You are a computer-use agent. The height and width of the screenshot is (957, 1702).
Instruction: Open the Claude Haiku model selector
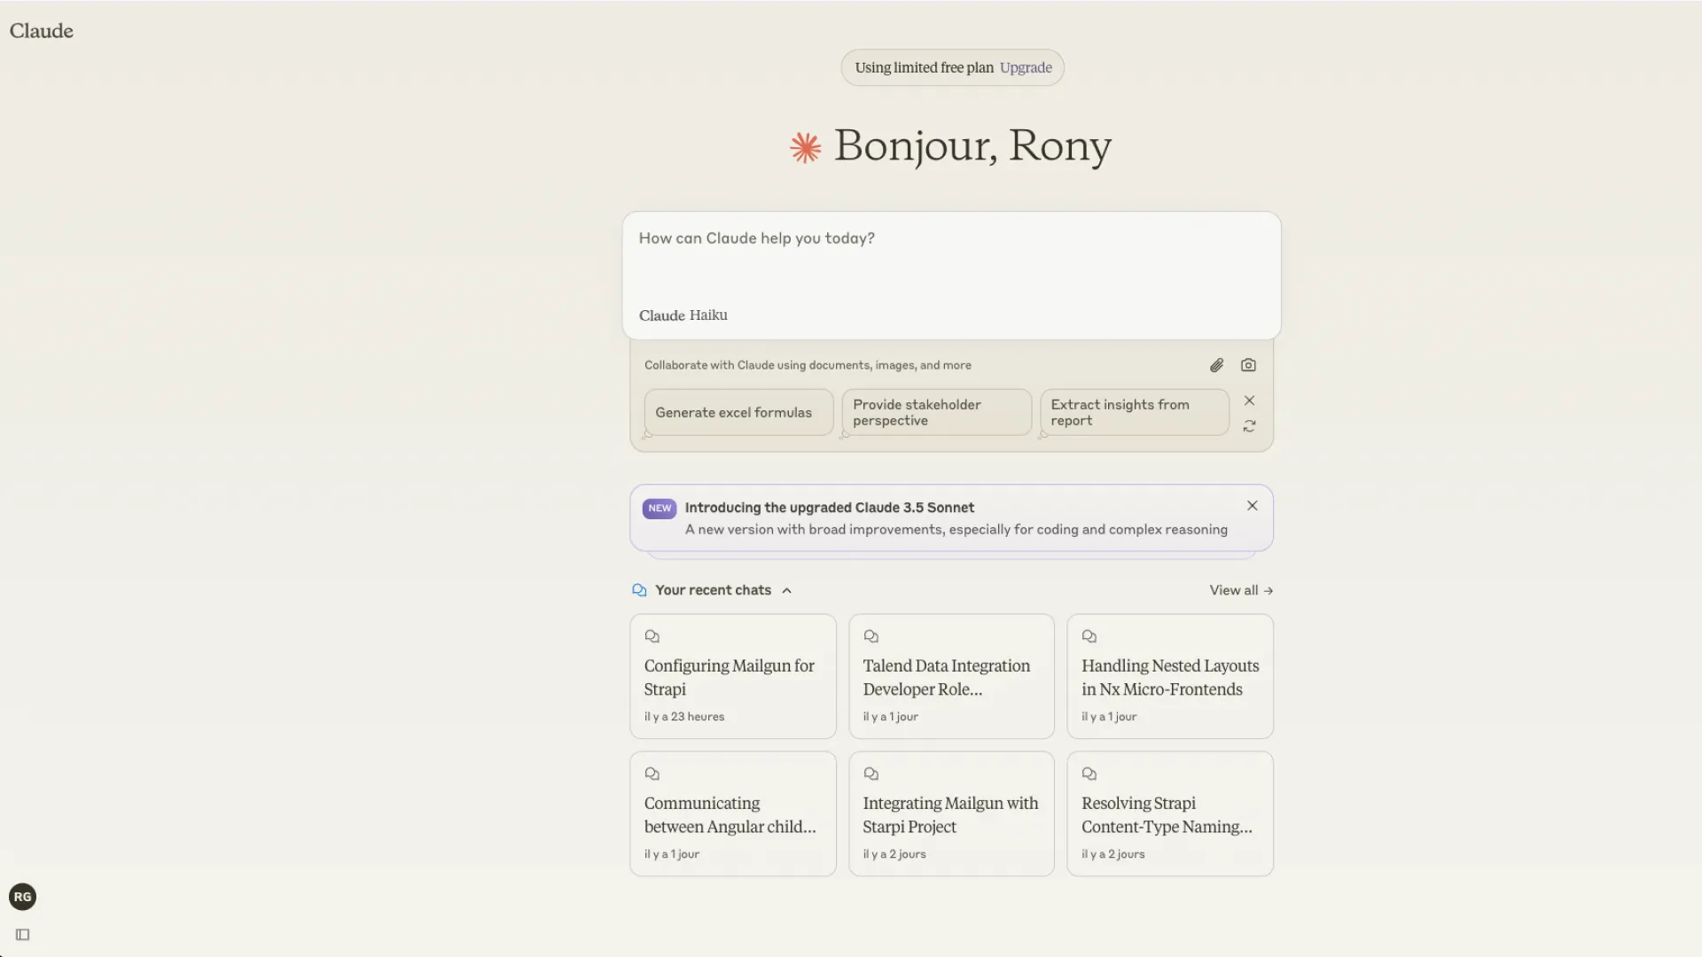683,315
